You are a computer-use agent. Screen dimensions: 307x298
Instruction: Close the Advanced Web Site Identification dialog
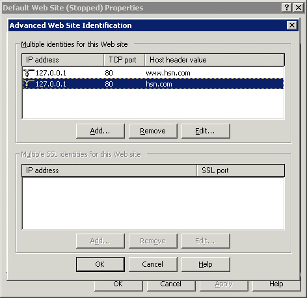click(x=292, y=25)
